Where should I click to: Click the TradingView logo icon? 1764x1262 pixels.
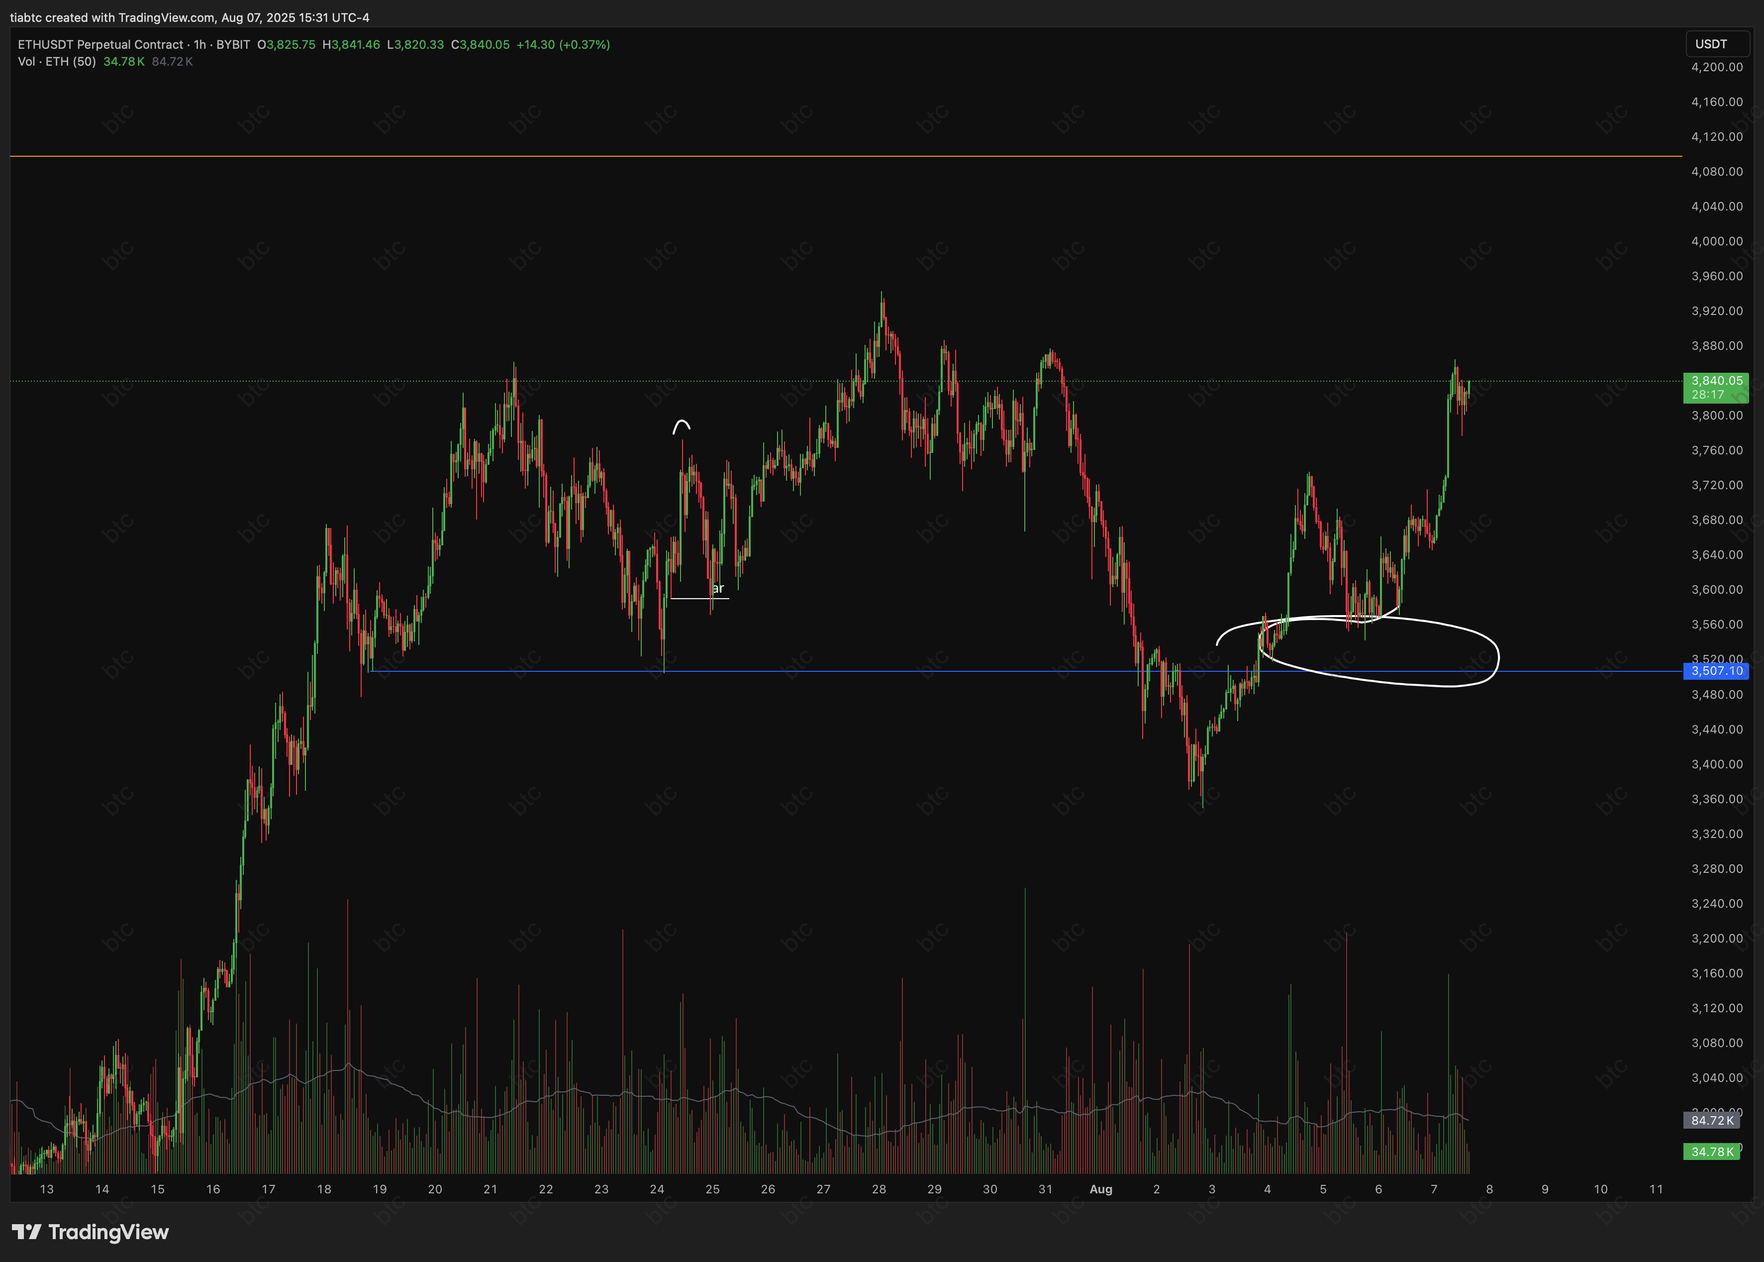click(26, 1232)
